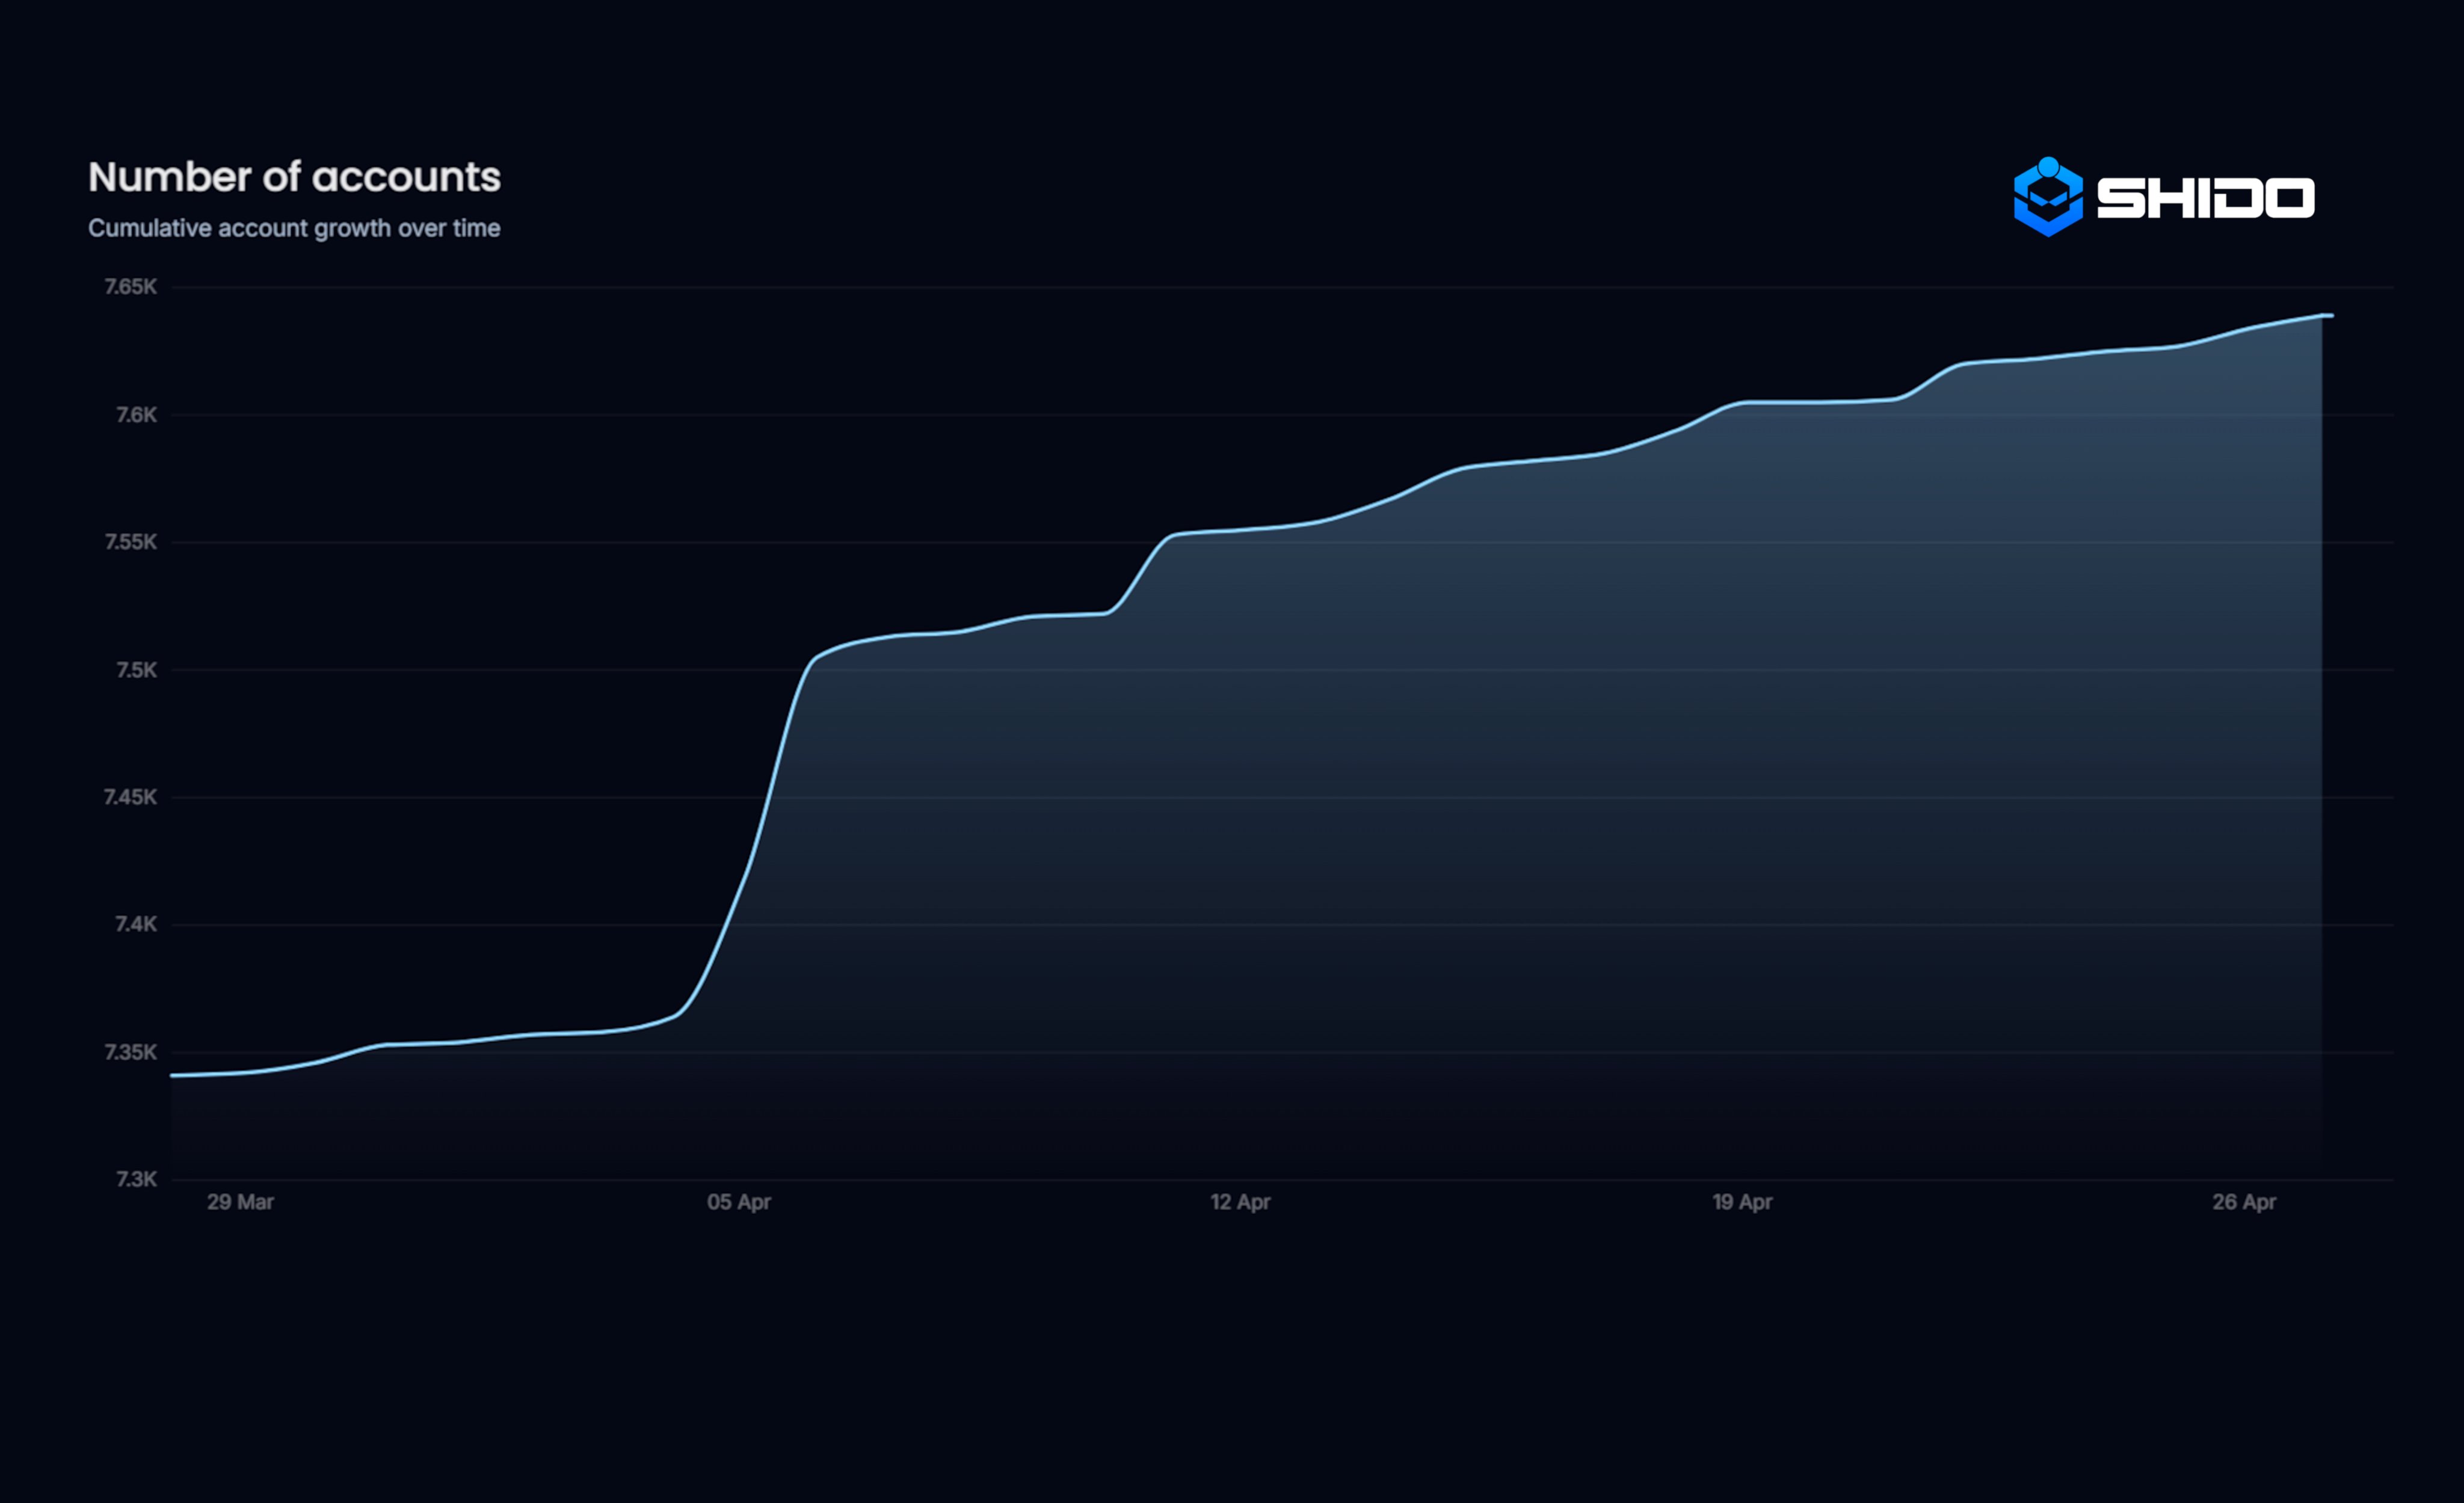Click the 7.5K y-axis label
This screenshot has height=1503, width=2464.
[x=136, y=670]
